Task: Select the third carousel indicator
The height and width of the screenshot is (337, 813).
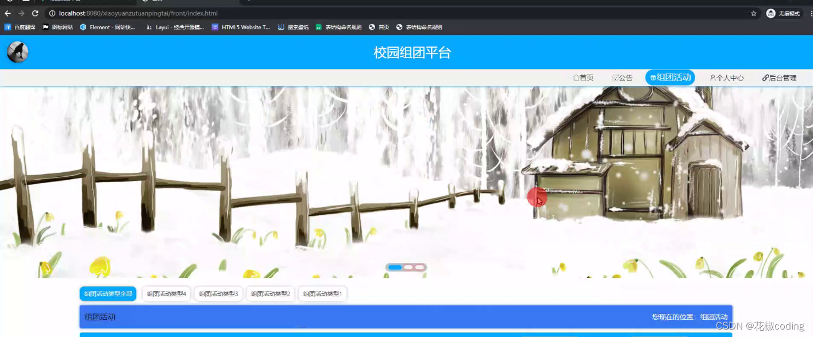Action: click(419, 268)
